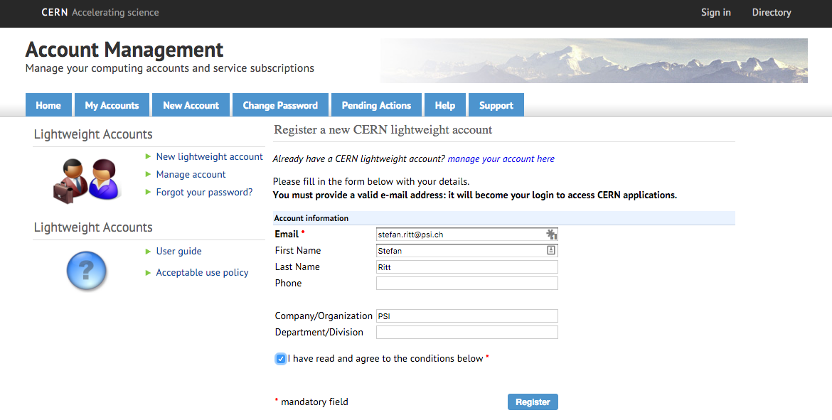Image resolution: width=832 pixels, height=420 pixels.
Task: Click the CERN logo text link
Action: click(x=55, y=12)
